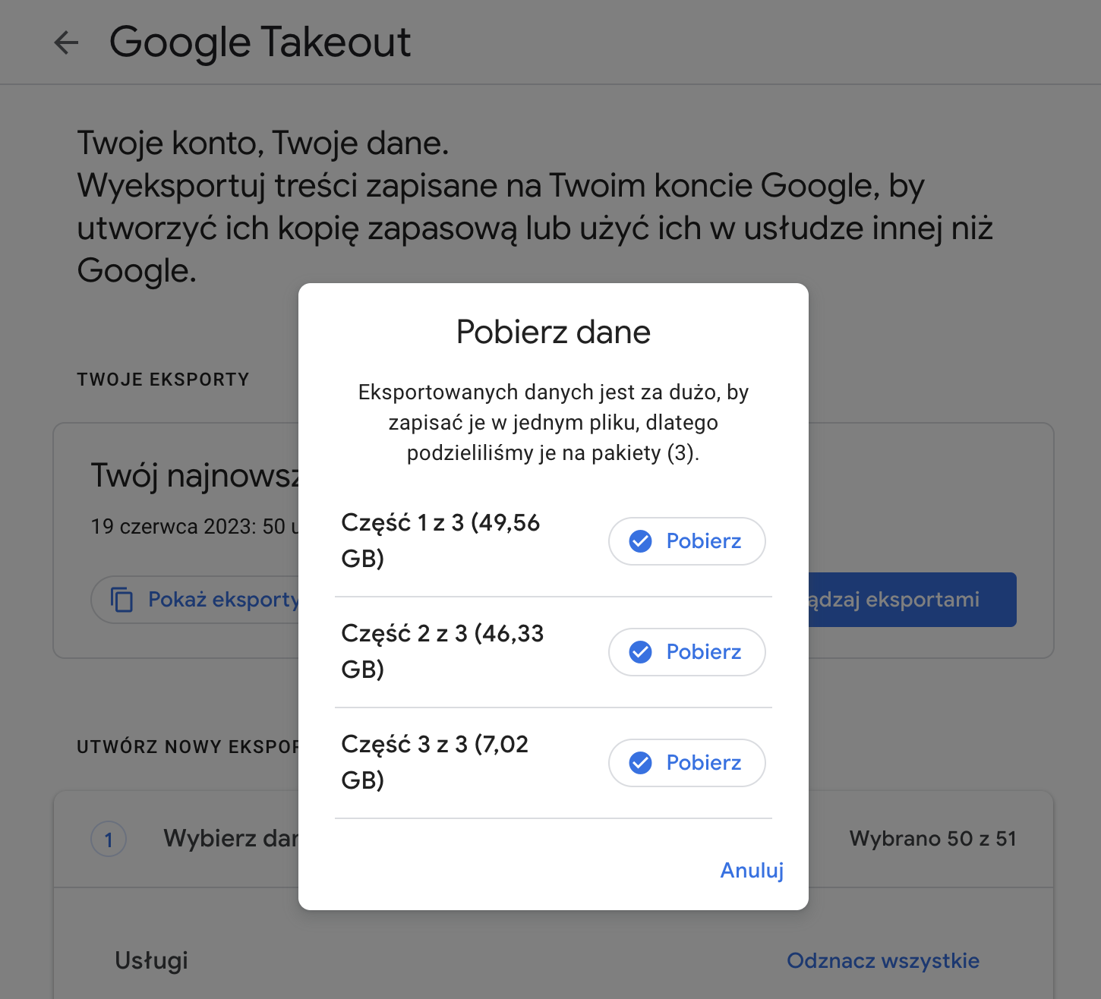Click the copy icon on Pokaż eksporty button
Viewport: 1101px width, 999px height.
121,600
